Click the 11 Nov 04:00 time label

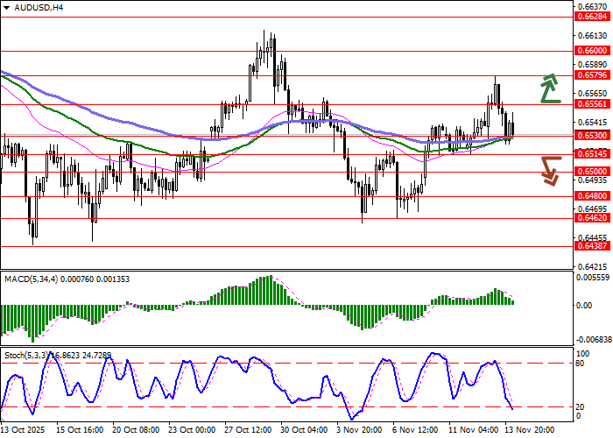click(x=473, y=430)
